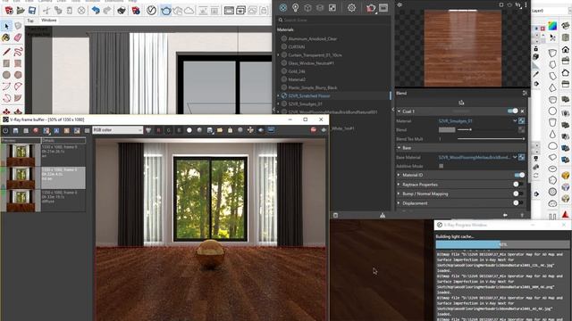The image size is (572, 321).
Task: Open the Lights tab with lightbulb icon
Action: [296, 8]
